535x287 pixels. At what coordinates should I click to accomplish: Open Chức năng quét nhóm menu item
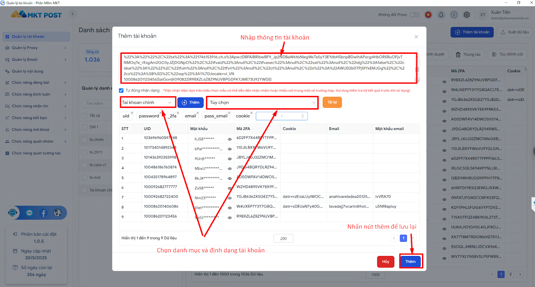coord(36,141)
